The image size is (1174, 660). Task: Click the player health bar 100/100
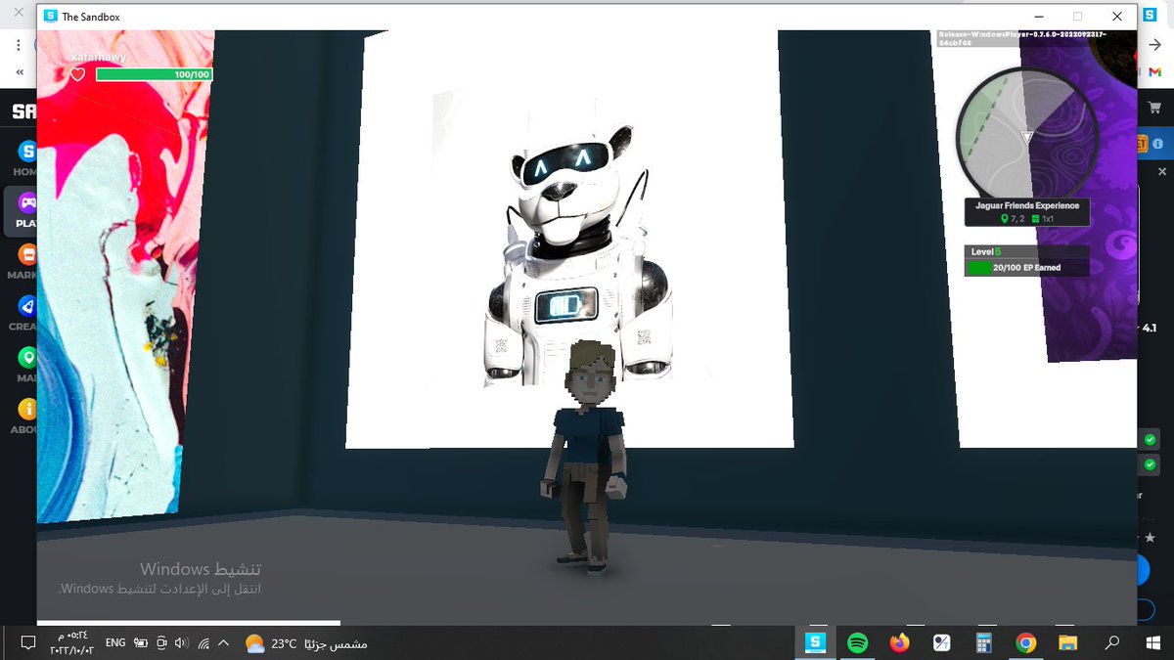click(154, 74)
